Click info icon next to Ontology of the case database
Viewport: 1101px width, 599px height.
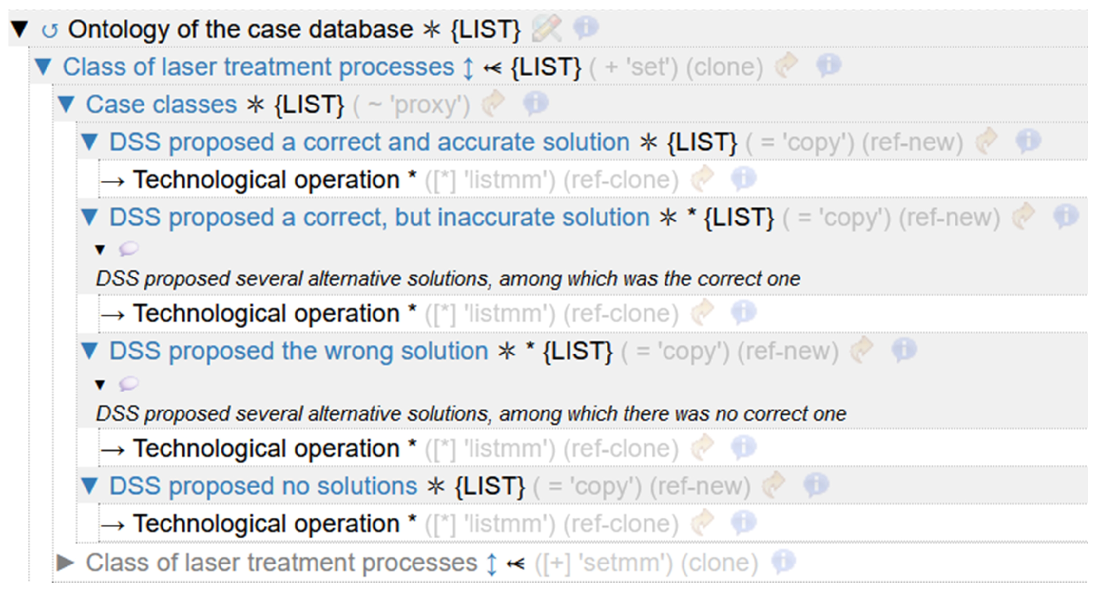pyautogui.click(x=585, y=27)
